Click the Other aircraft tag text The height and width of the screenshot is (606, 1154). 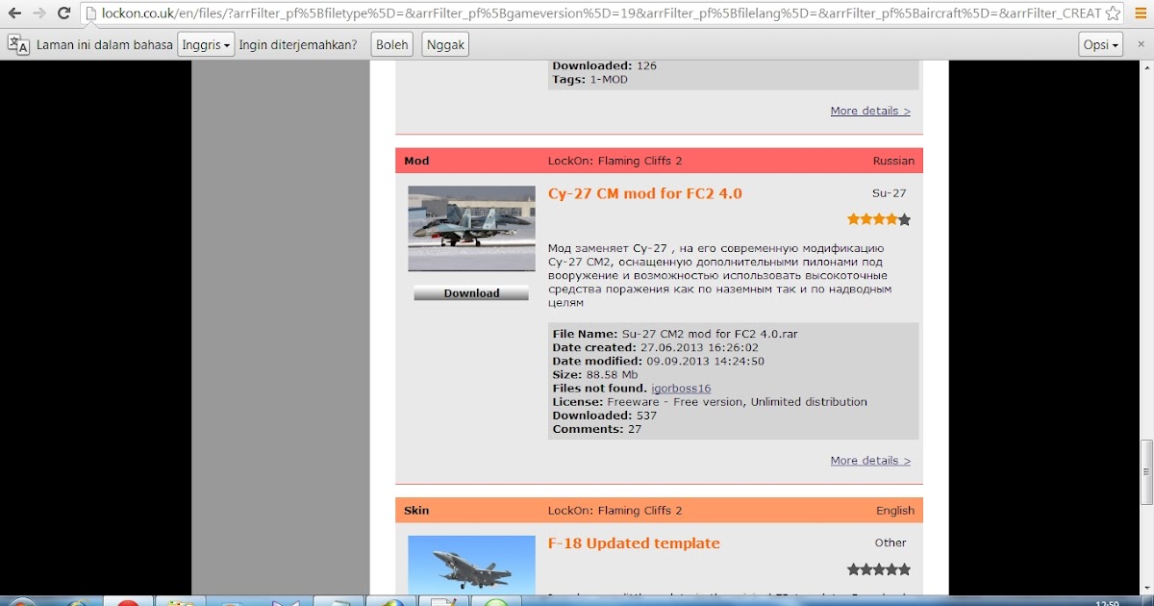(891, 543)
